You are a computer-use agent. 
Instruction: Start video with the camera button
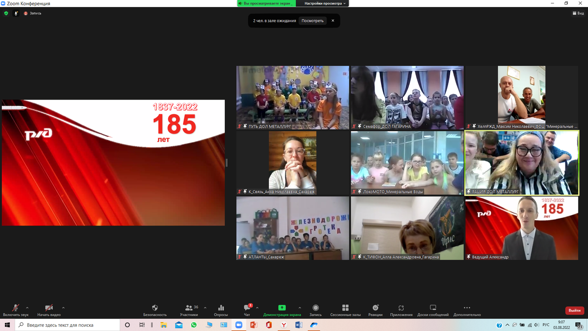[x=49, y=308]
